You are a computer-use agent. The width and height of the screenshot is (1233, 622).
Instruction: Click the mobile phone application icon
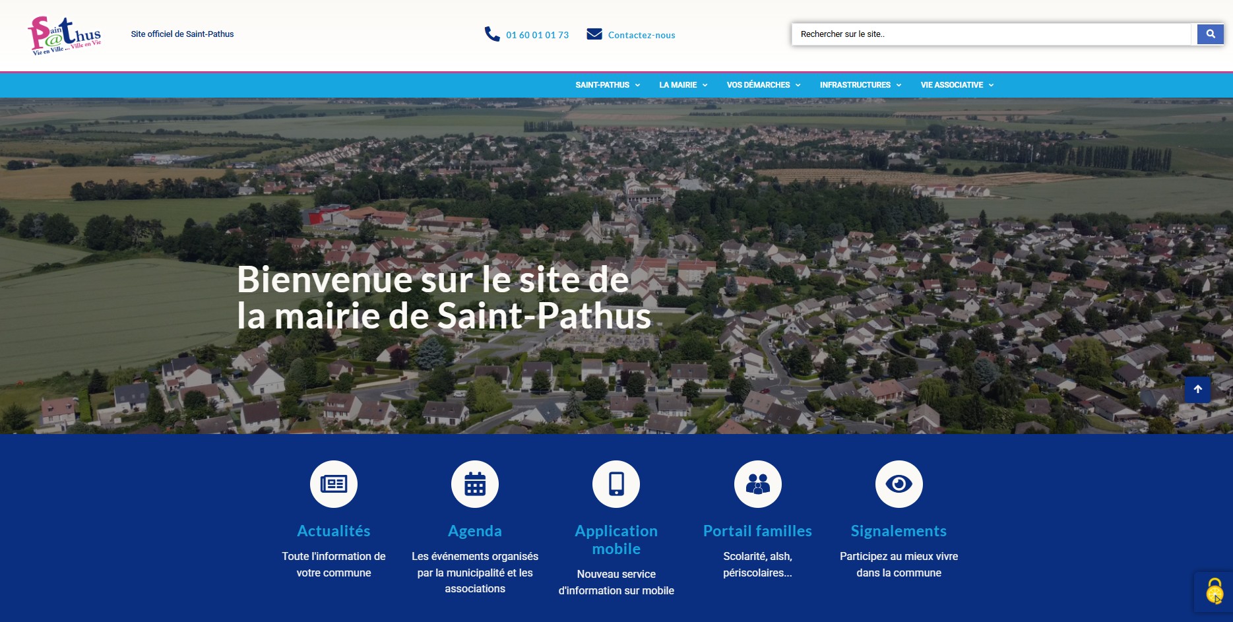(616, 484)
